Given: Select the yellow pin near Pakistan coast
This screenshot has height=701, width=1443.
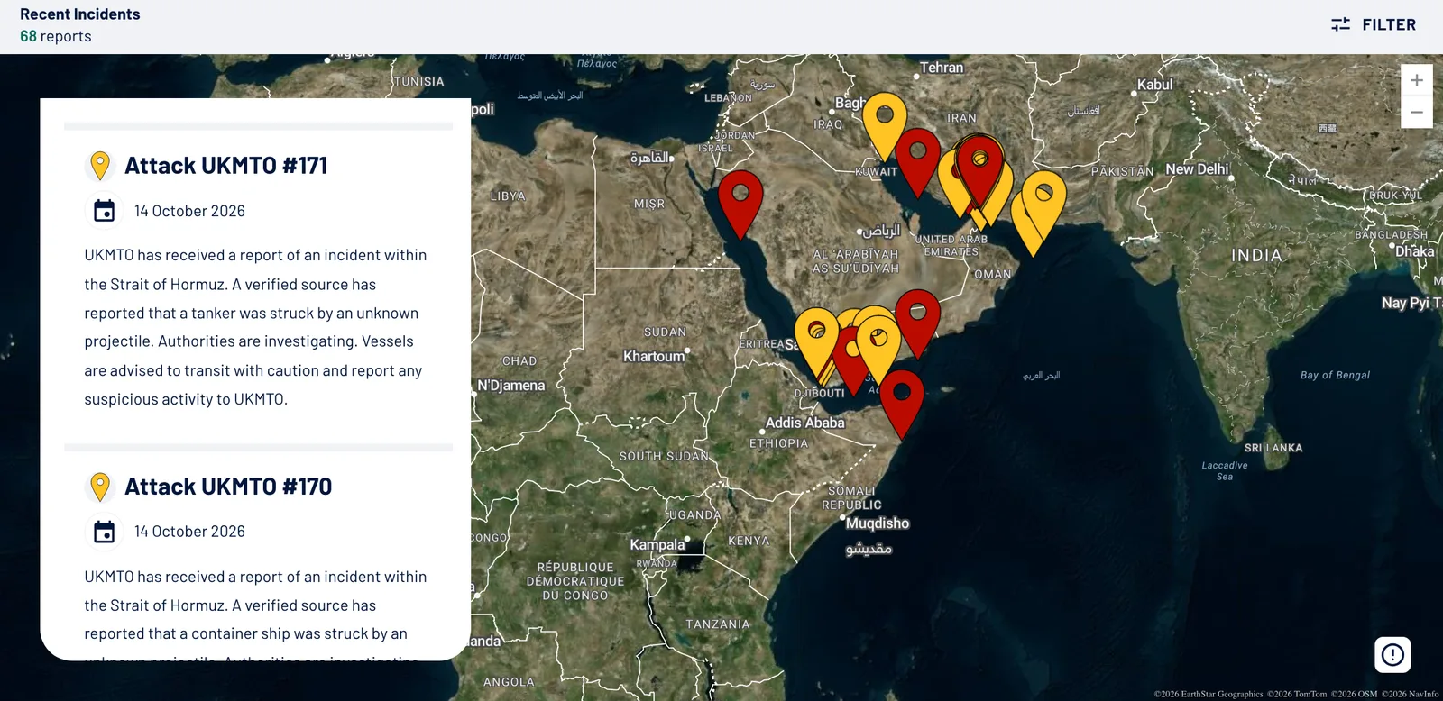Looking at the screenshot, I should (x=1043, y=205).
